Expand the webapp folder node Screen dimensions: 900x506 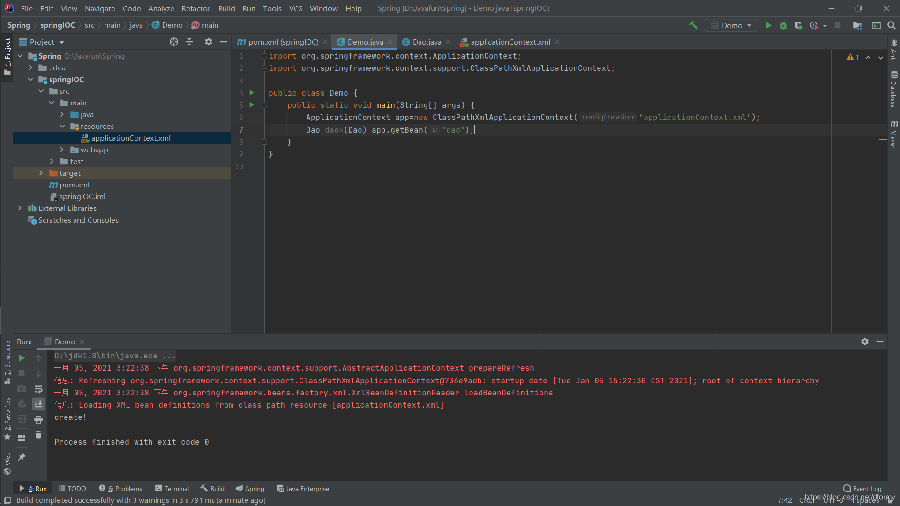click(x=62, y=149)
